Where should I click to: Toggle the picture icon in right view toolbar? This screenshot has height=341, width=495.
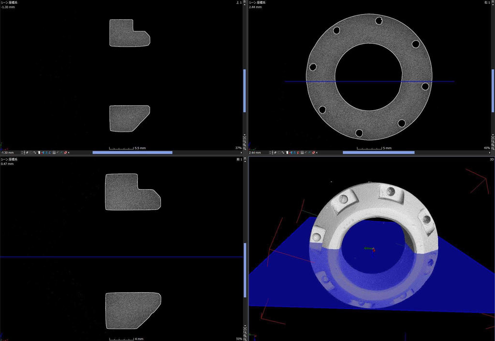pyautogui.click(x=302, y=153)
